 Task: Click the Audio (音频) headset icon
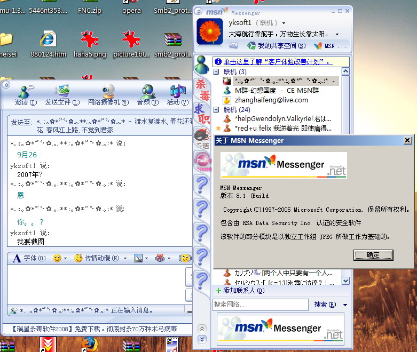pyautogui.click(x=148, y=91)
